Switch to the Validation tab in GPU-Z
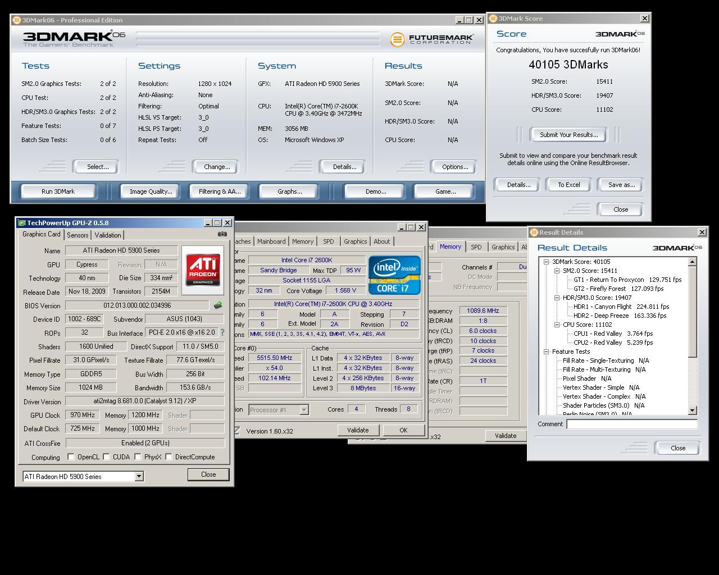The image size is (719, 575). (108, 235)
